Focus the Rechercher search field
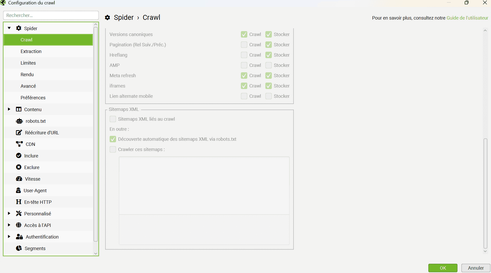The height and width of the screenshot is (273, 491). coord(51,15)
